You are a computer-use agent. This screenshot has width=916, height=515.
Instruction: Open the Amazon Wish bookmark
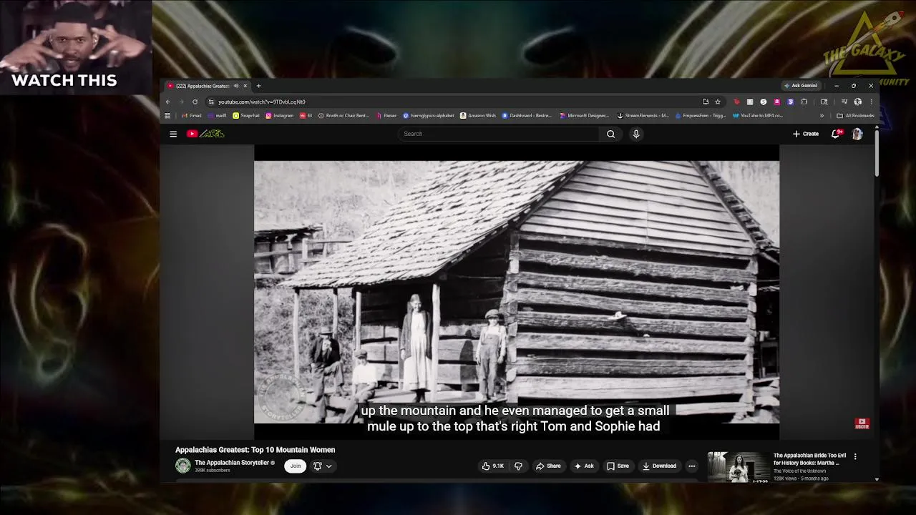click(478, 115)
